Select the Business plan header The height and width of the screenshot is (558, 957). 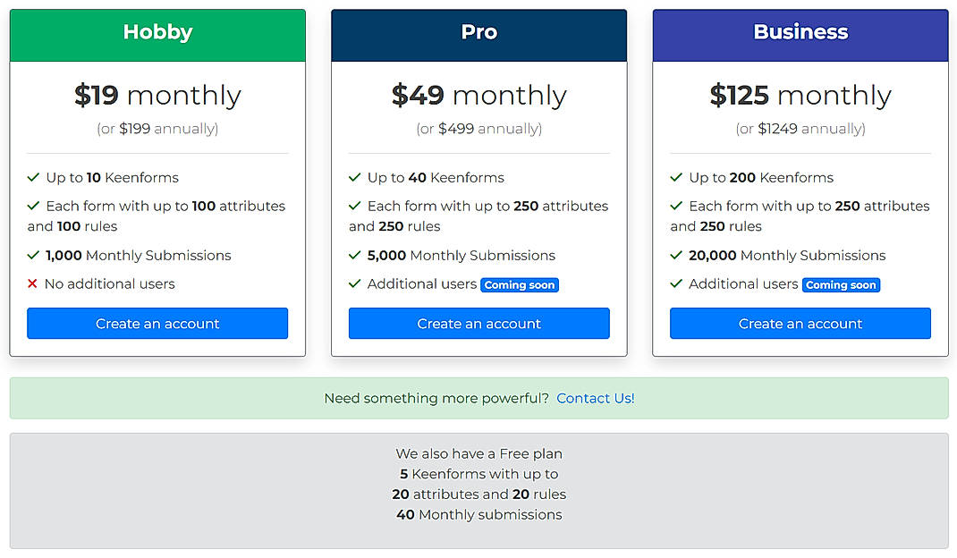tap(800, 32)
